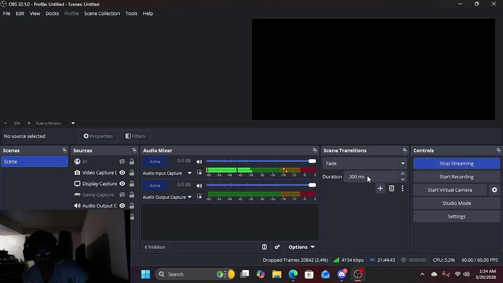Viewport: 503px width, 283px height.
Task: Open the Tools menu
Action: [131, 13]
